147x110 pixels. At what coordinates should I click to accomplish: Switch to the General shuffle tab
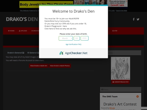pyautogui.click(x=33, y=53)
